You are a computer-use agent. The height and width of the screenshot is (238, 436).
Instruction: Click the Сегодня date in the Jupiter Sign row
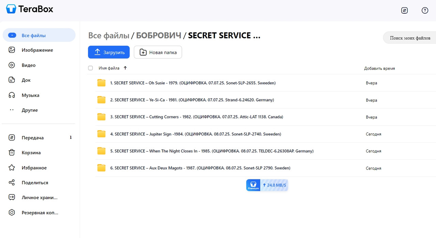373,134
